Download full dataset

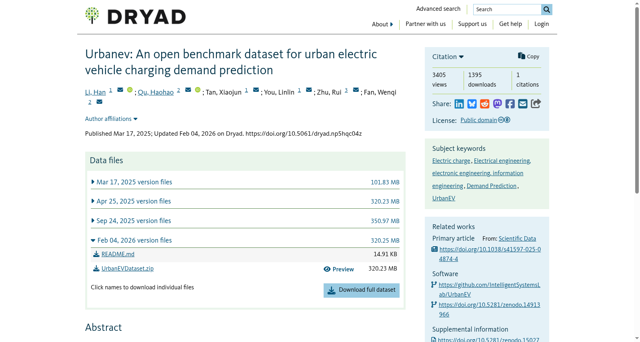pos(362,290)
